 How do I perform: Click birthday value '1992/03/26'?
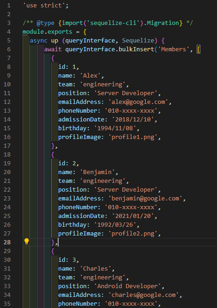(115, 225)
